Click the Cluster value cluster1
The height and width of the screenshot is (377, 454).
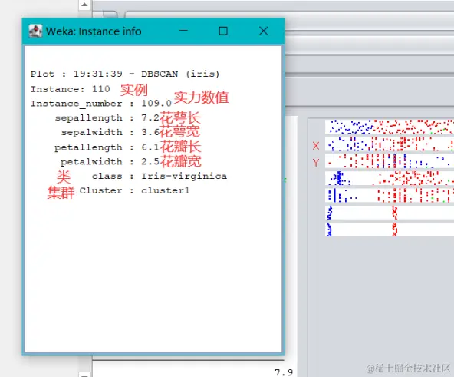click(166, 191)
